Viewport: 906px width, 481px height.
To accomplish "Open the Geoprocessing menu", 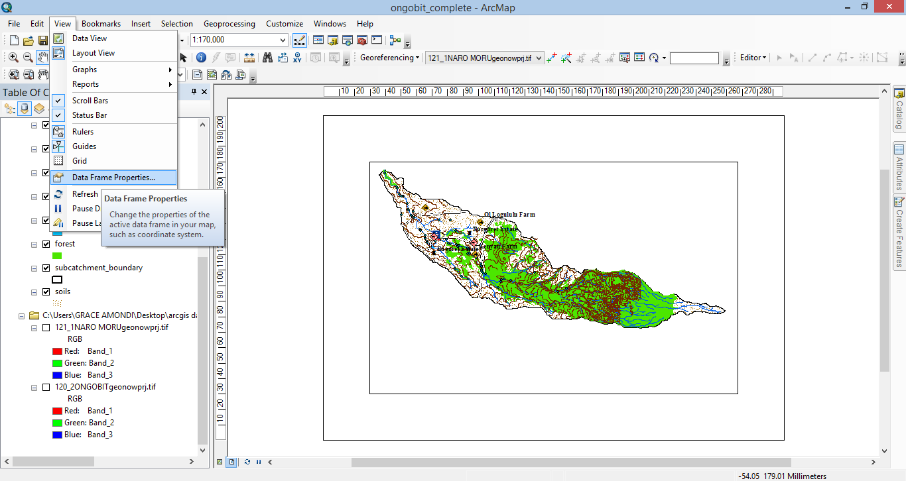I will (x=229, y=23).
